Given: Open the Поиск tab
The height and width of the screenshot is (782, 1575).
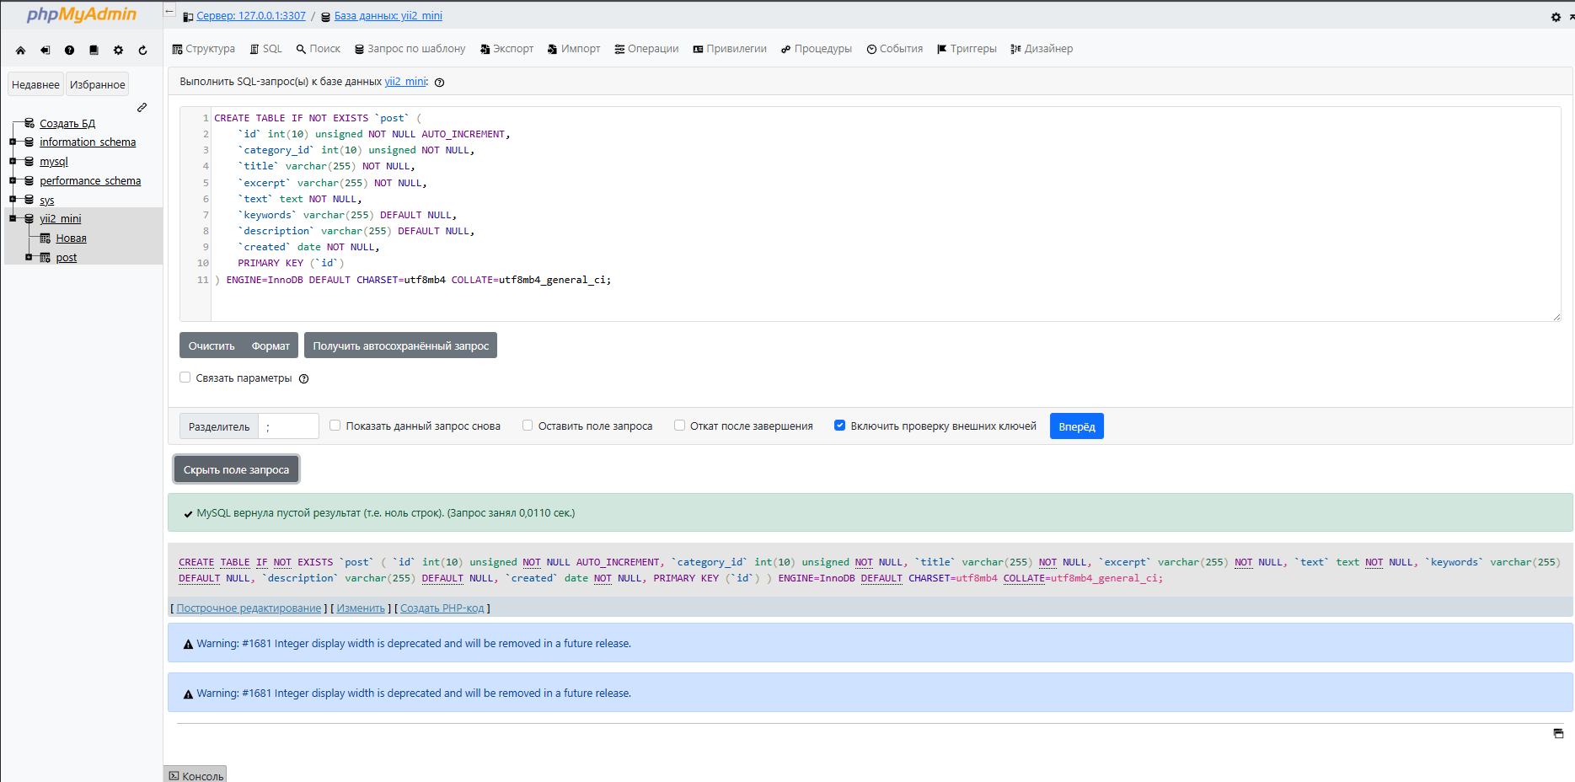Looking at the screenshot, I should point(318,49).
